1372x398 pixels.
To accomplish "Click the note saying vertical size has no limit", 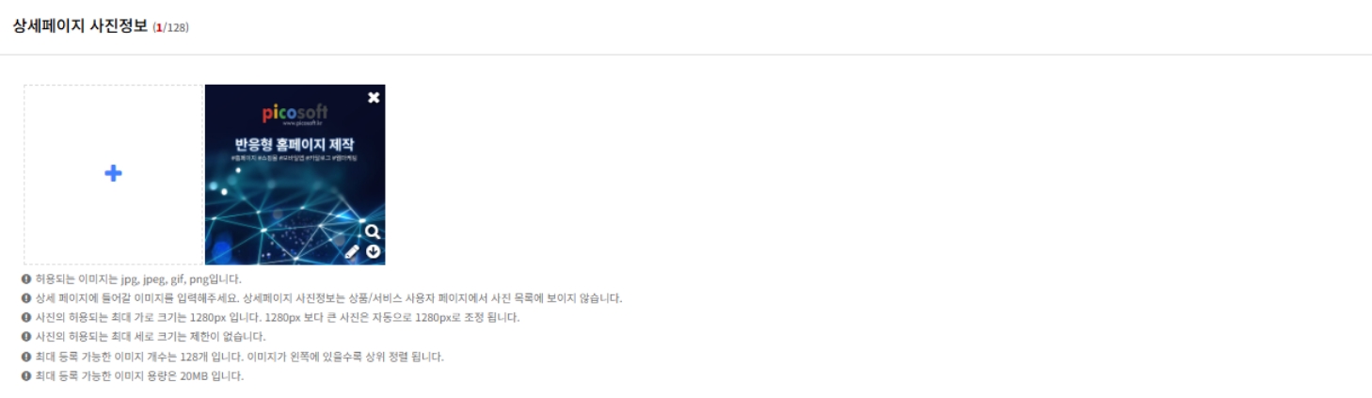I will pyautogui.click(x=151, y=337).
